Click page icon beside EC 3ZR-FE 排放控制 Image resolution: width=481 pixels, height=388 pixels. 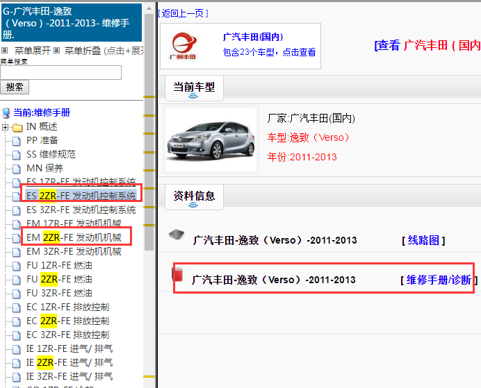point(17,335)
